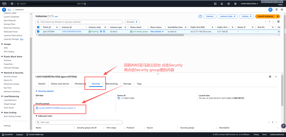
Task: Go to next page of inbound rules
Action: pos(276,122)
